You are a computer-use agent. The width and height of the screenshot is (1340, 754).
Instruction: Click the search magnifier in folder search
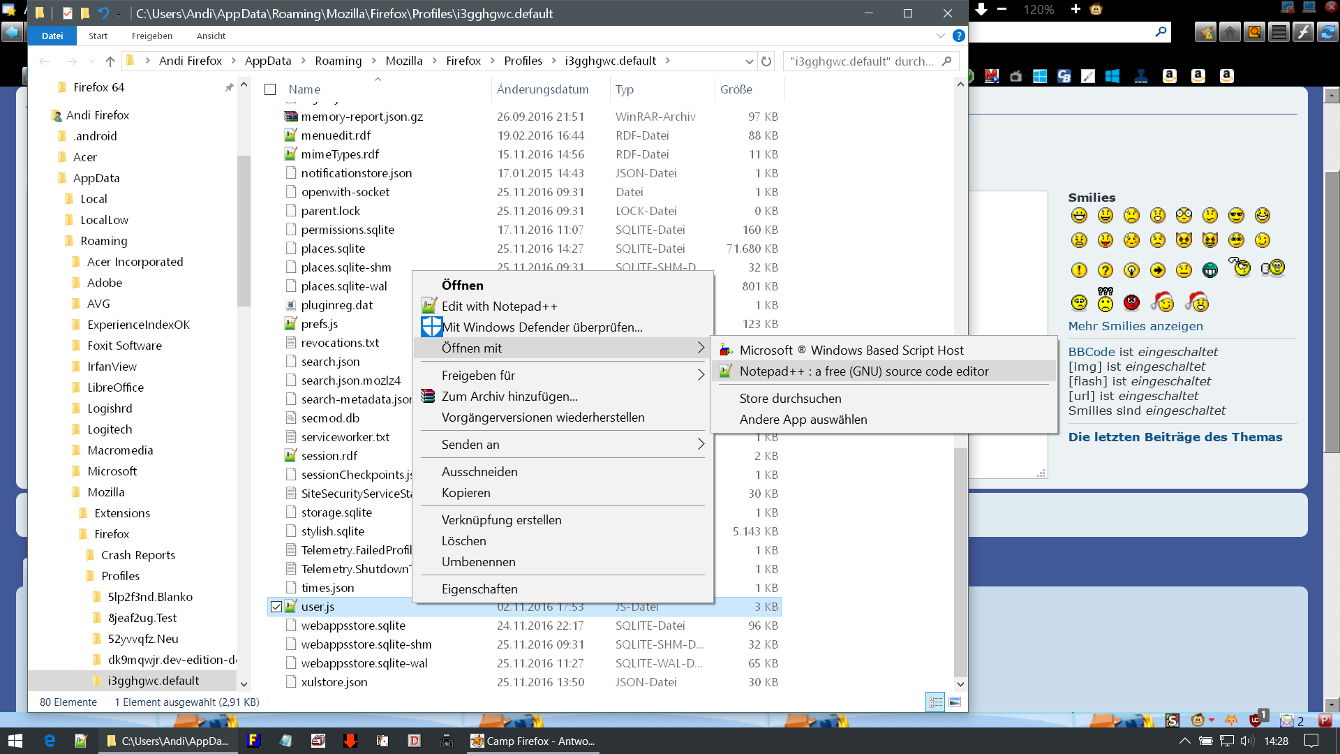pos(947,61)
